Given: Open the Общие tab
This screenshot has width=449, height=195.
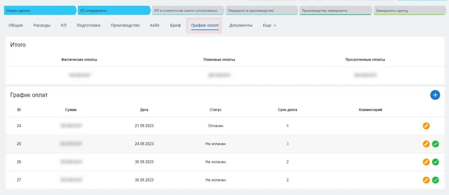Looking at the screenshot, I should [16, 25].
